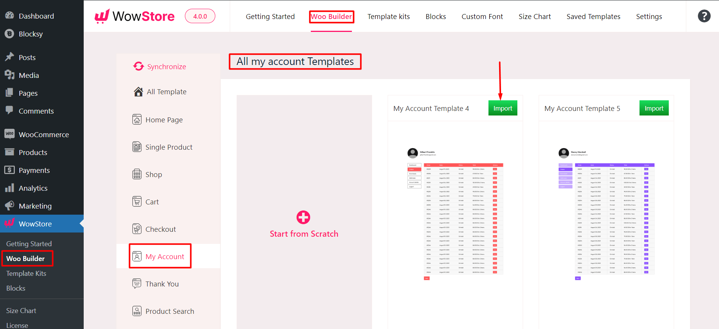Viewport: 719px width, 329px height.
Task: Open Blocks in sidebar submenu
Action: [16, 288]
